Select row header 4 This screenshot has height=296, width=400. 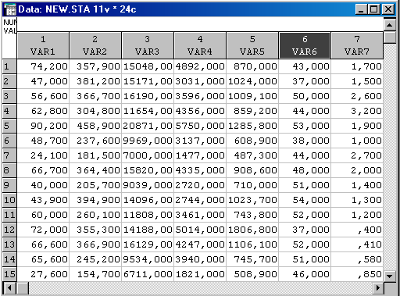9,111
